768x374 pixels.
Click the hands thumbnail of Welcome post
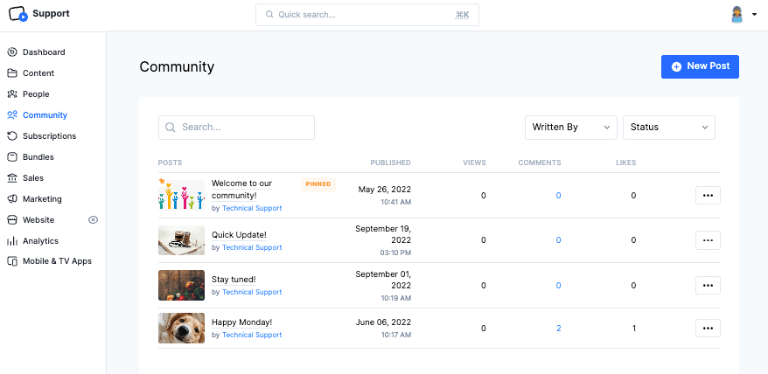click(x=181, y=194)
